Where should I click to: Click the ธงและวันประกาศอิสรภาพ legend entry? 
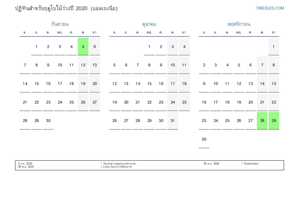point(117,167)
